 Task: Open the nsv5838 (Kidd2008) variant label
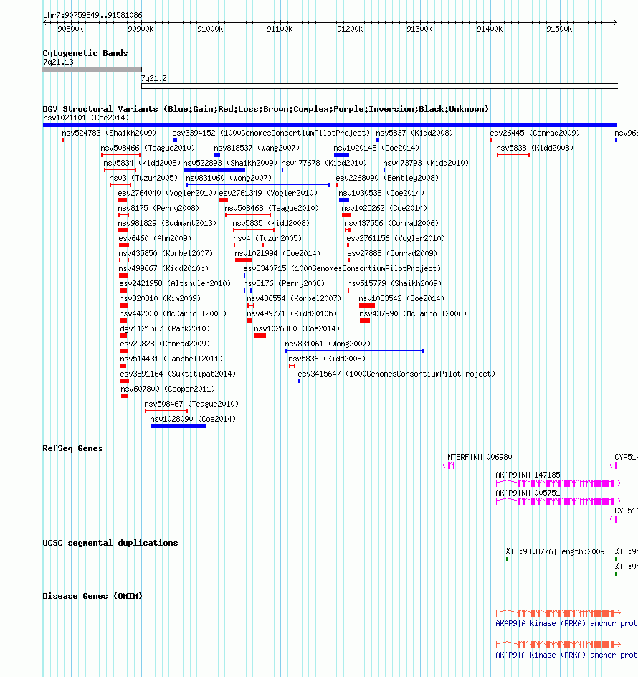tap(535, 148)
